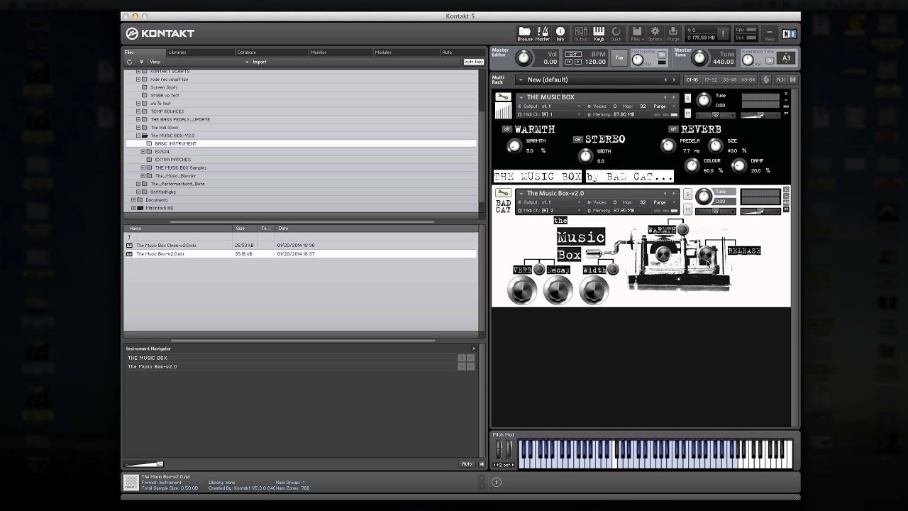The width and height of the screenshot is (908, 511).
Task: Solo The Music Box-v2.0 instrument
Action: pyautogui.click(x=687, y=194)
